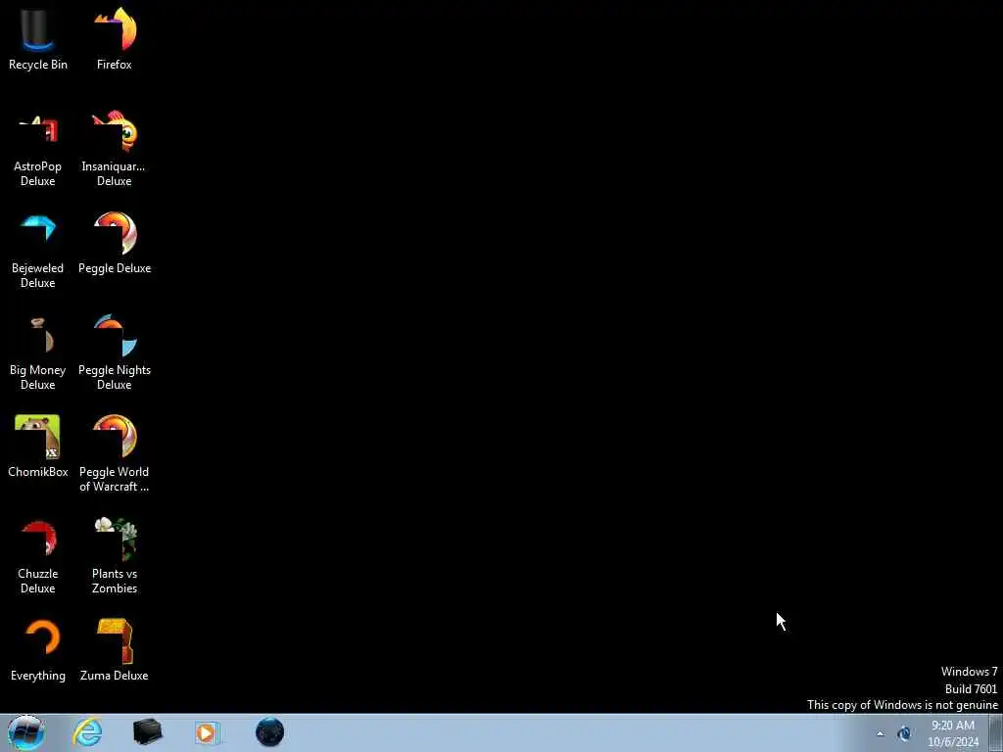Select the ChomikBox desktop icon
1003x752 pixels.
pos(38,446)
